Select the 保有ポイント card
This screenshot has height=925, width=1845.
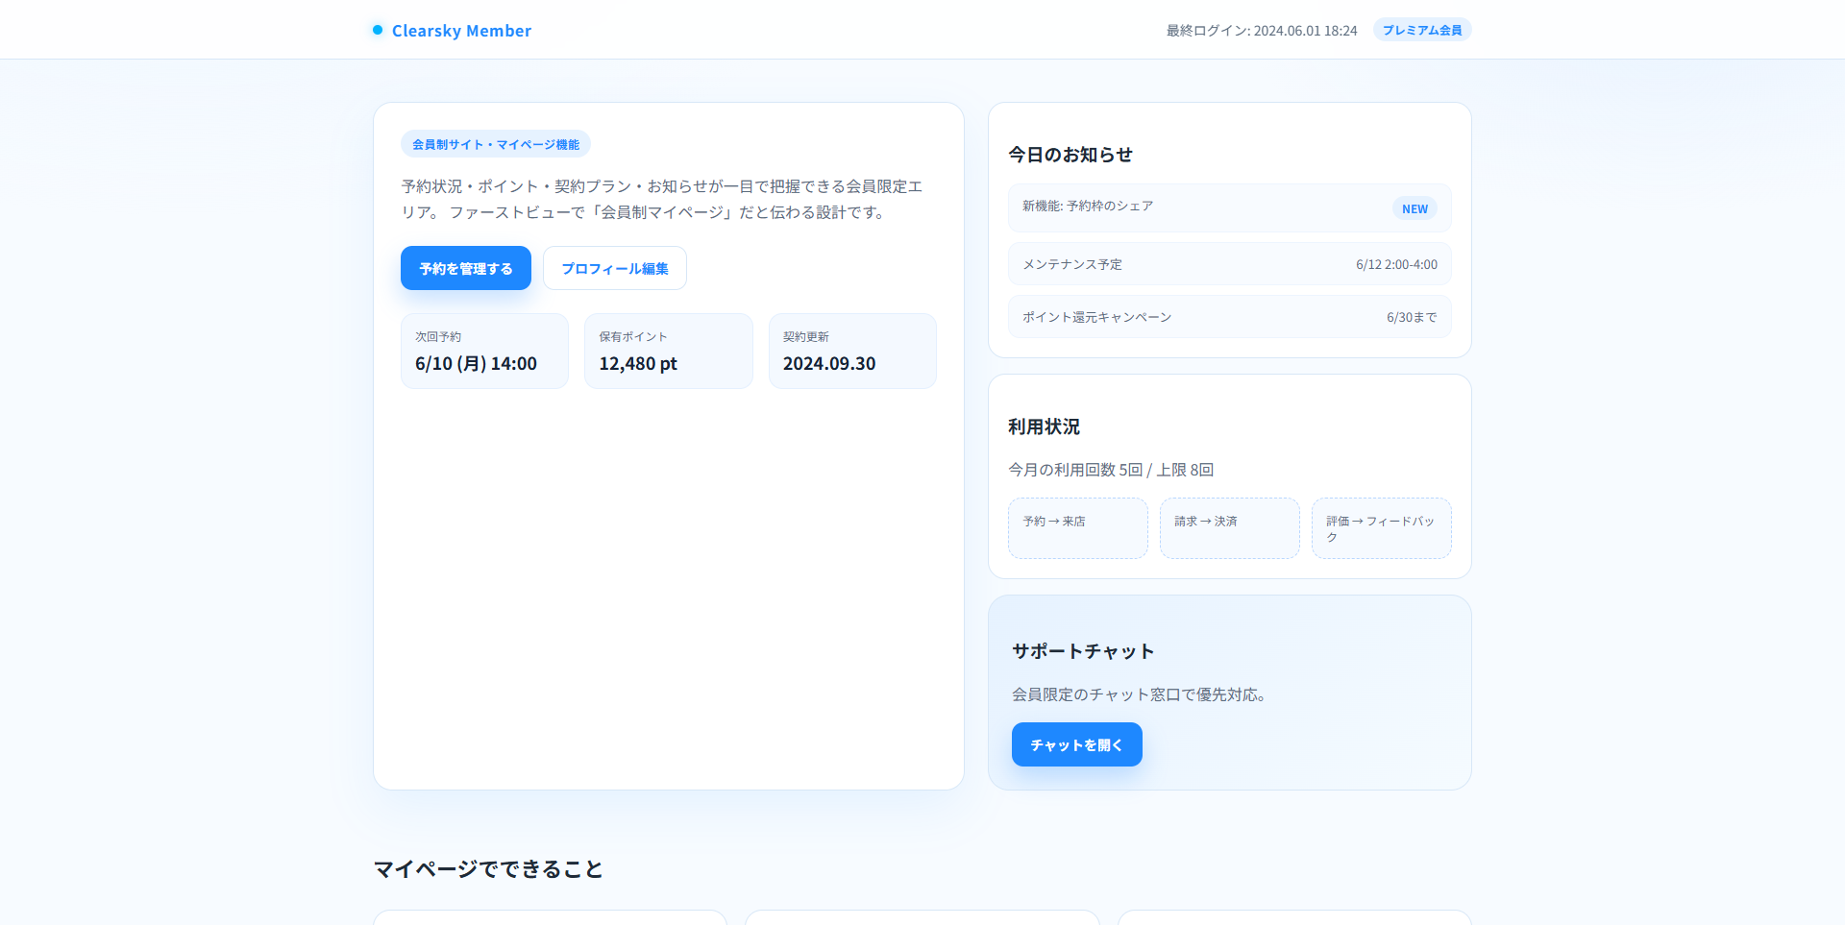point(668,352)
